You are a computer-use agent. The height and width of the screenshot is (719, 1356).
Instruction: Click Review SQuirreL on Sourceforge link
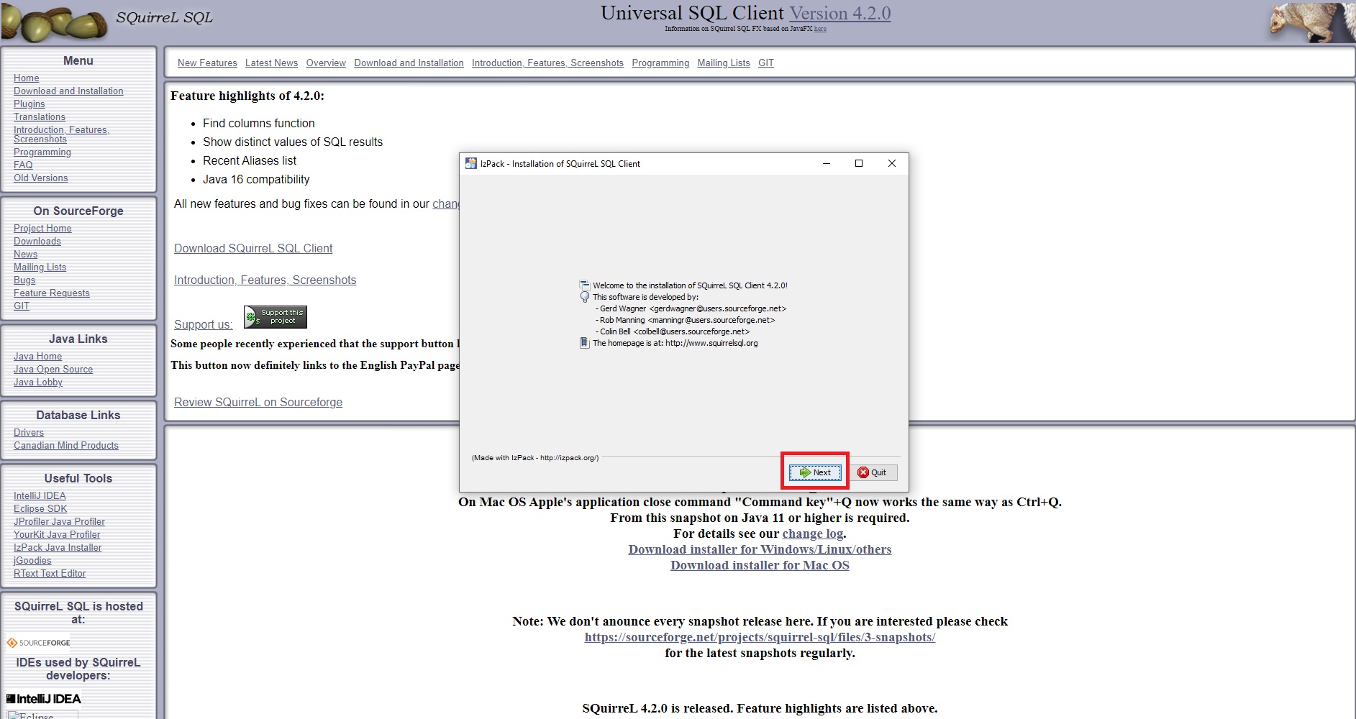point(258,403)
